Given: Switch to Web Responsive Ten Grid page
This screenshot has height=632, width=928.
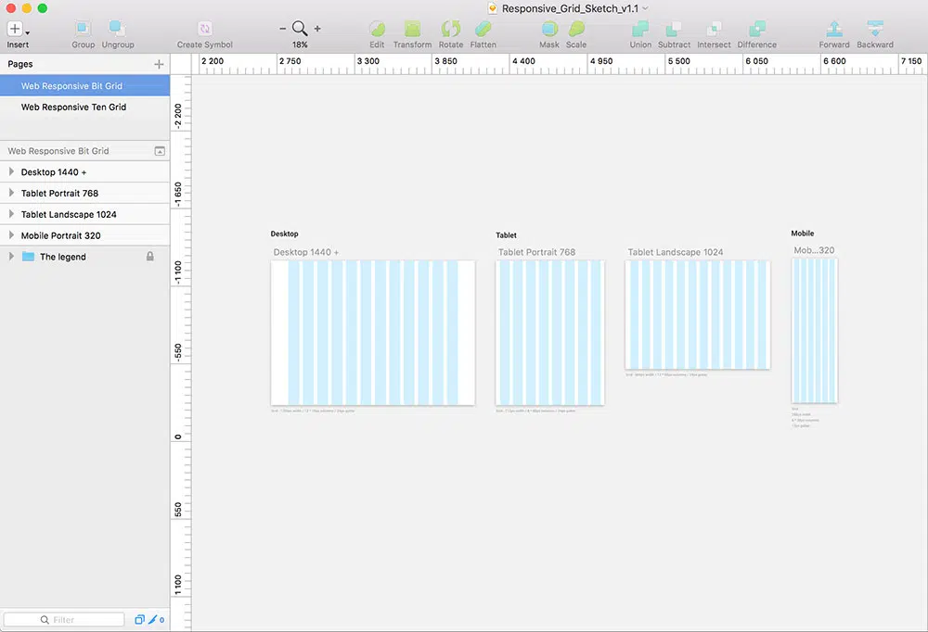Looking at the screenshot, I should click(x=73, y=107).
